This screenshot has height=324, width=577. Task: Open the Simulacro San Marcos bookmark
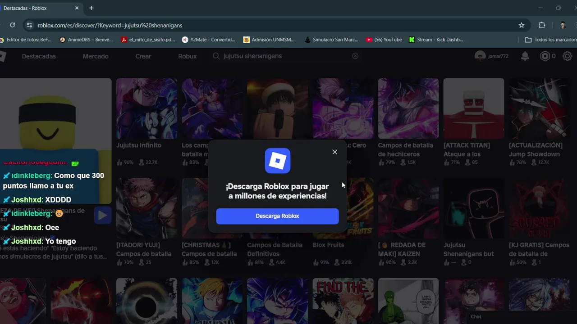coord(331,40)
